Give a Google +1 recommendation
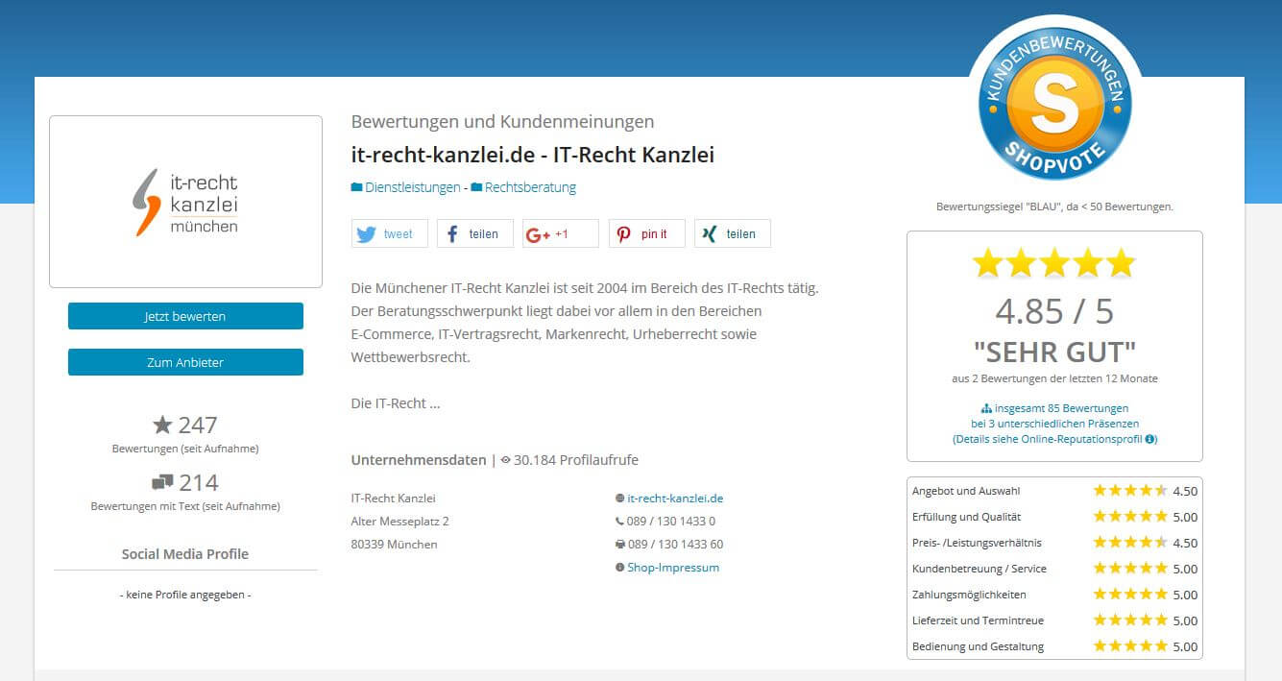Screen dimensions: 1282x681 538,232
